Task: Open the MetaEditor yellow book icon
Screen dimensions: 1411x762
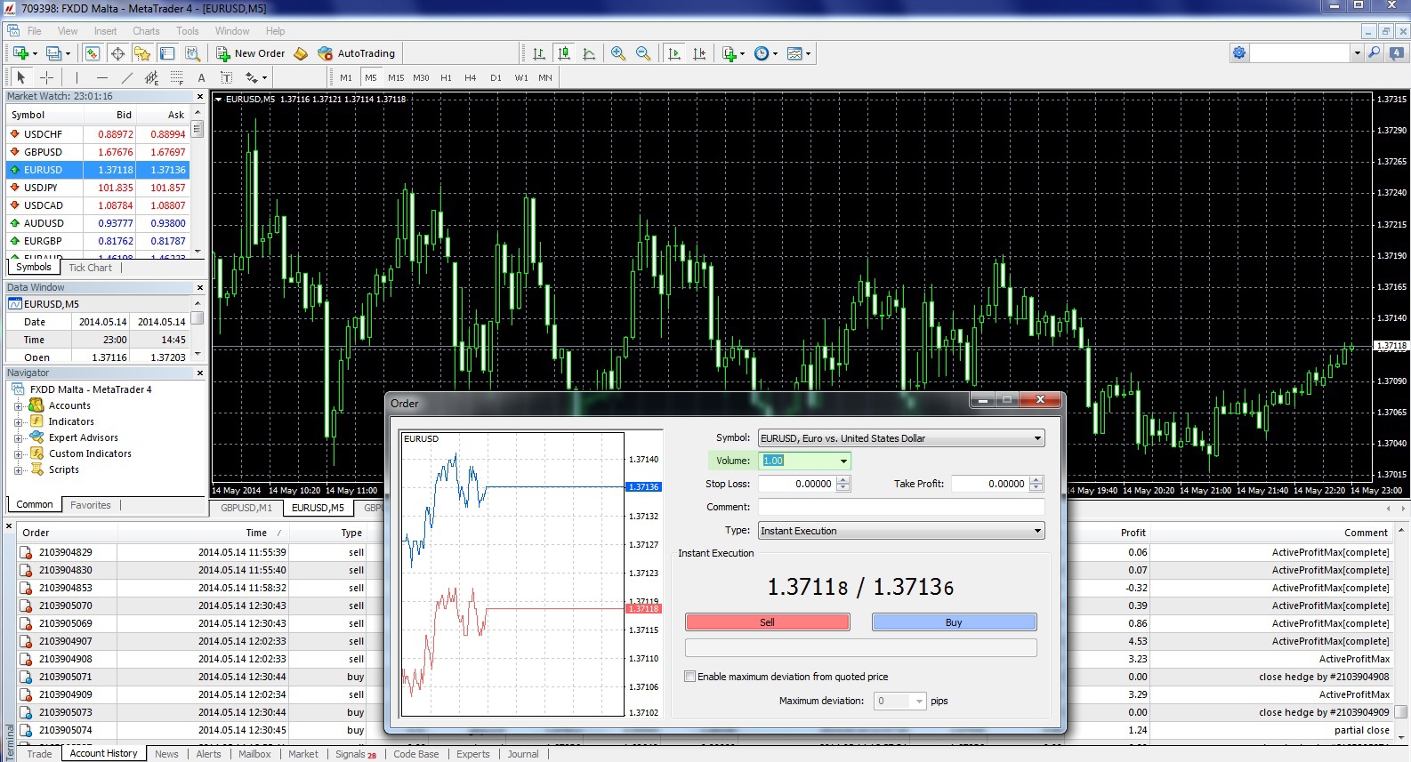Action: (301, 53)
